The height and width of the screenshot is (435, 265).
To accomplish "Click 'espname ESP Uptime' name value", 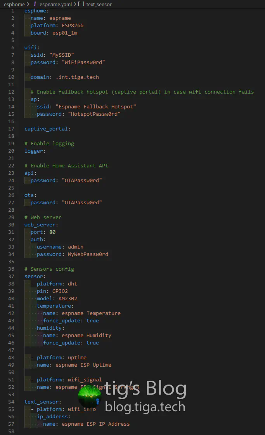I will 83,365.
